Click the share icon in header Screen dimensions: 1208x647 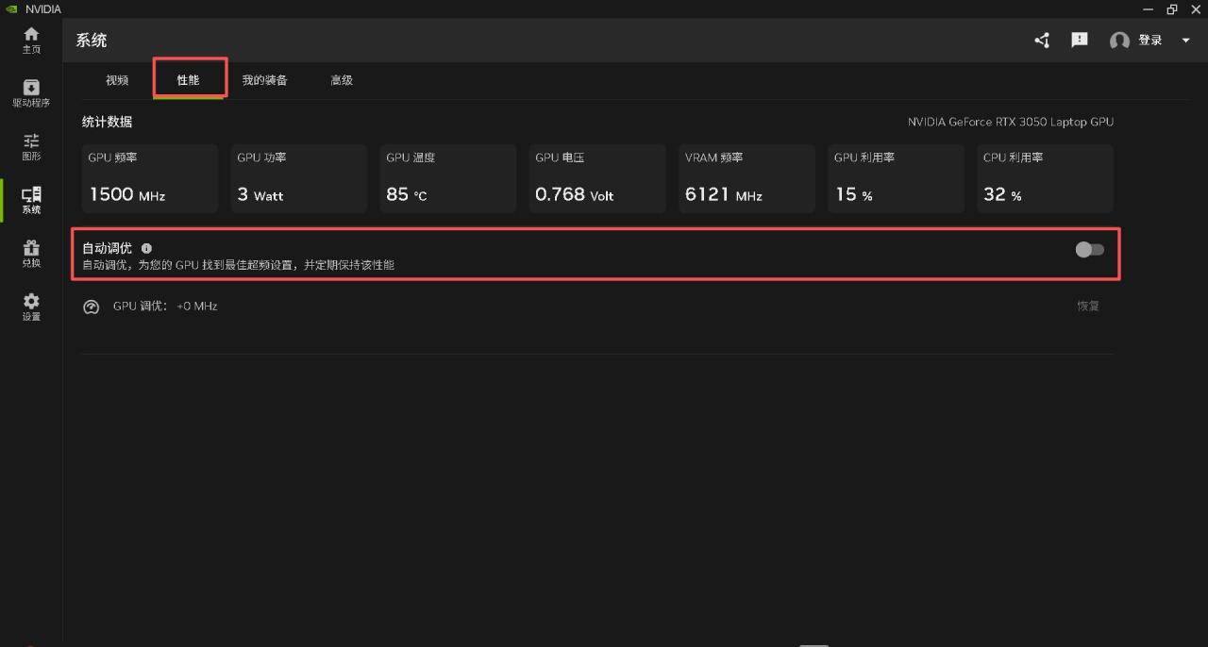pos(1042,40)
